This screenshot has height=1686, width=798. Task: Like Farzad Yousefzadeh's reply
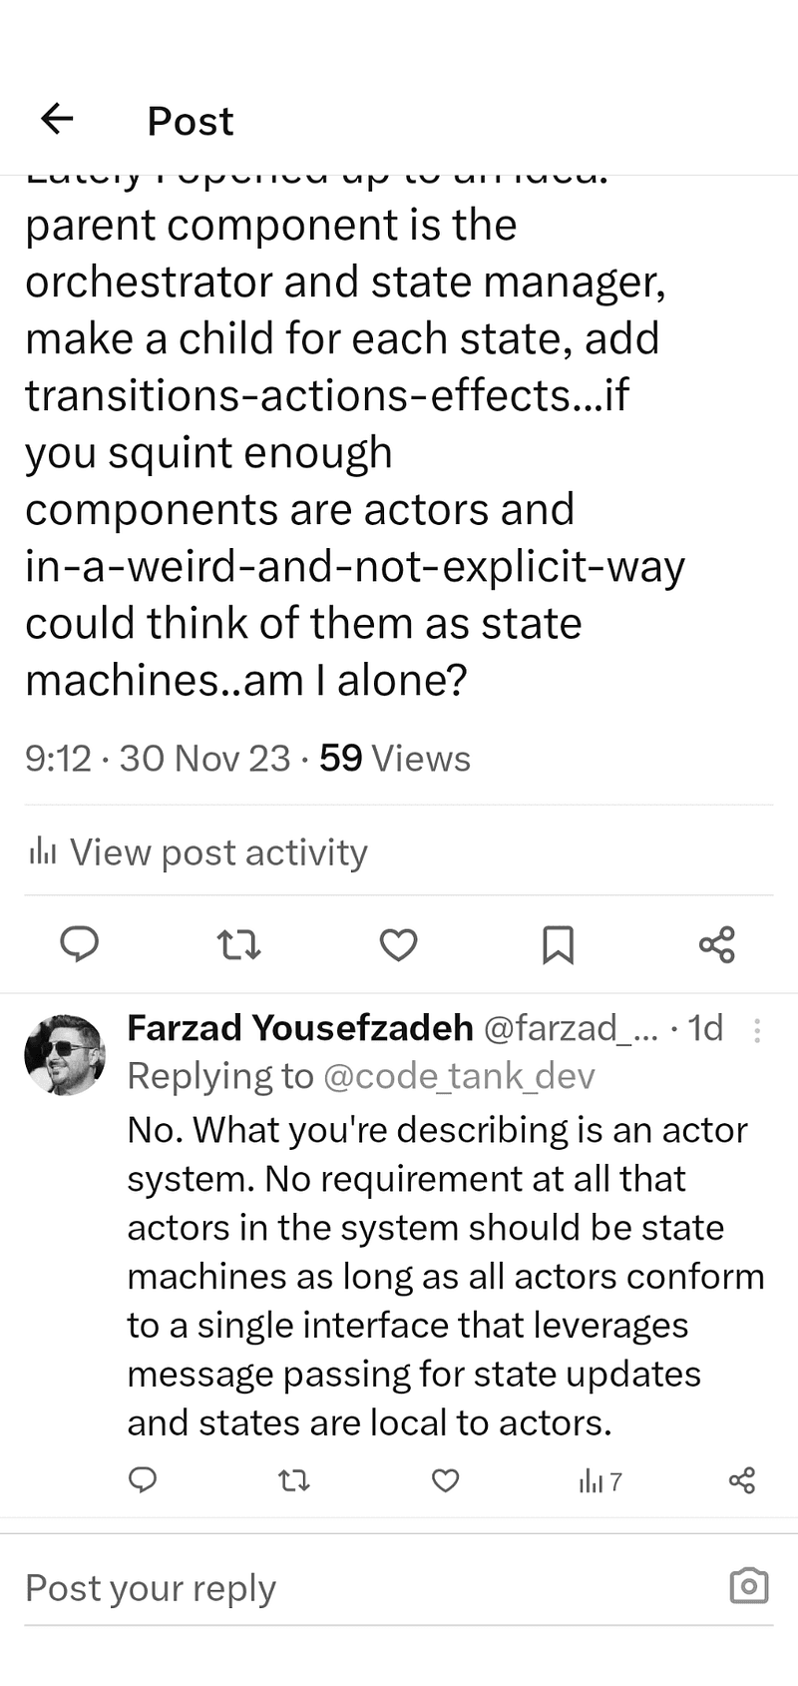pyautogui.click(x=446, y=1480)
